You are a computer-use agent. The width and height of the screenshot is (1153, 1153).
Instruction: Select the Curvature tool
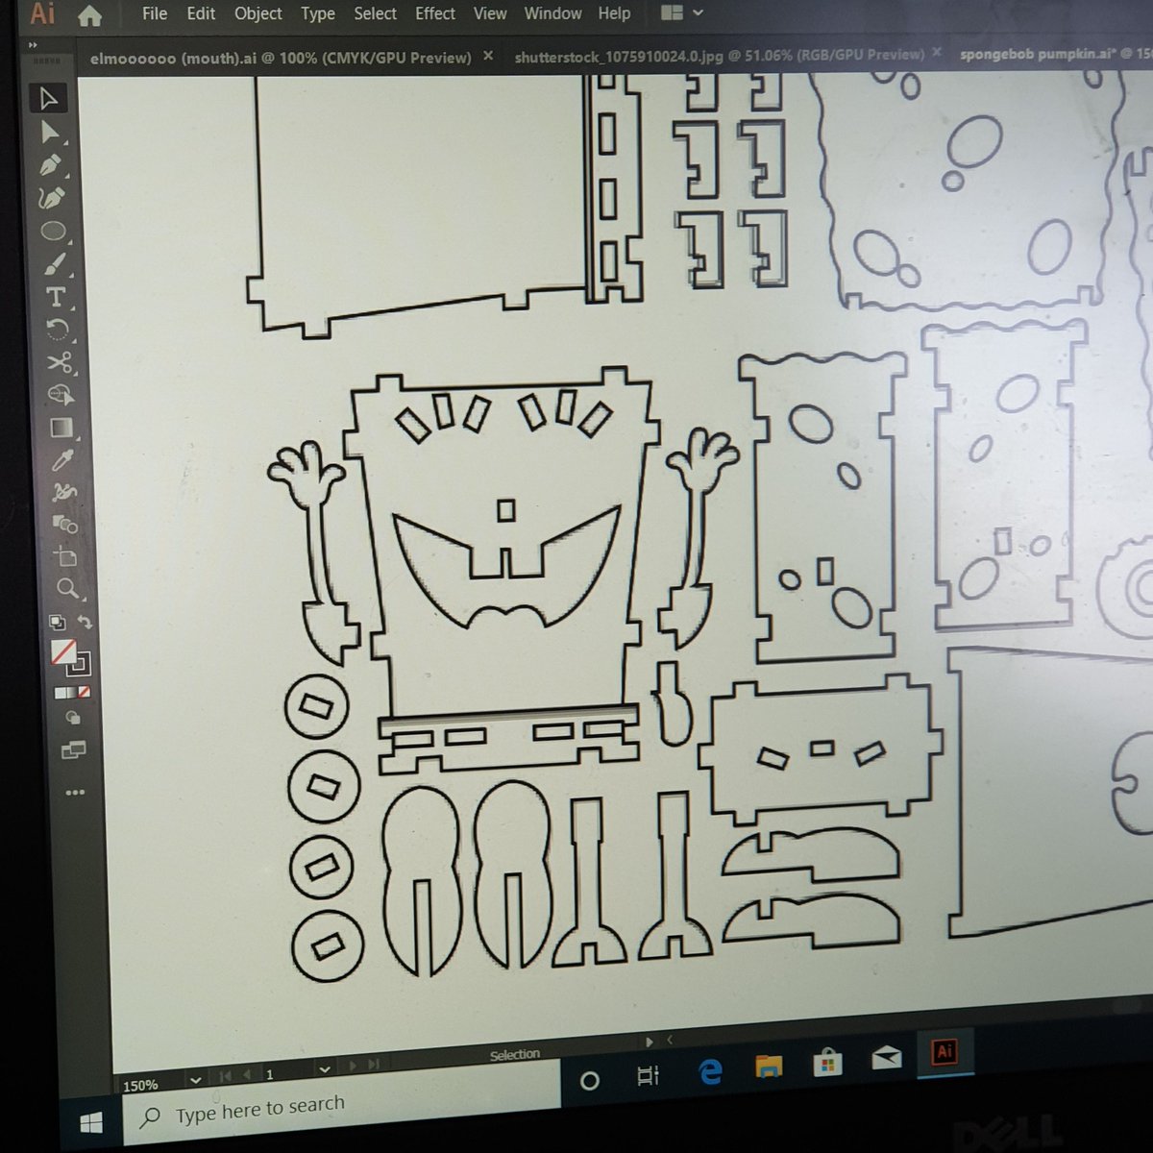[52, 198]
